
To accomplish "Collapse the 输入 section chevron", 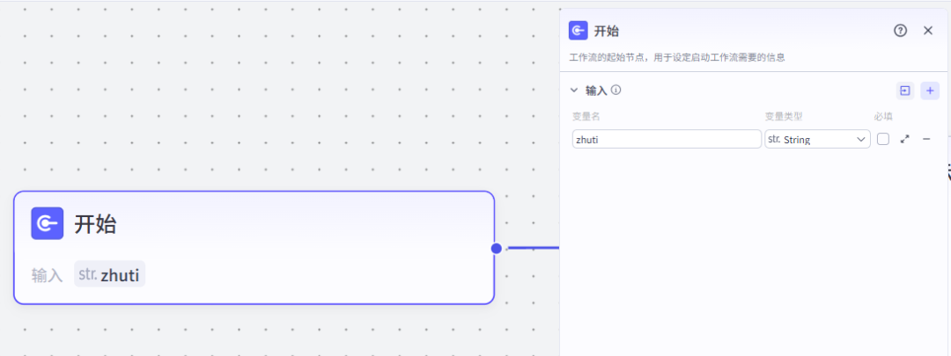I will point(574,91).
